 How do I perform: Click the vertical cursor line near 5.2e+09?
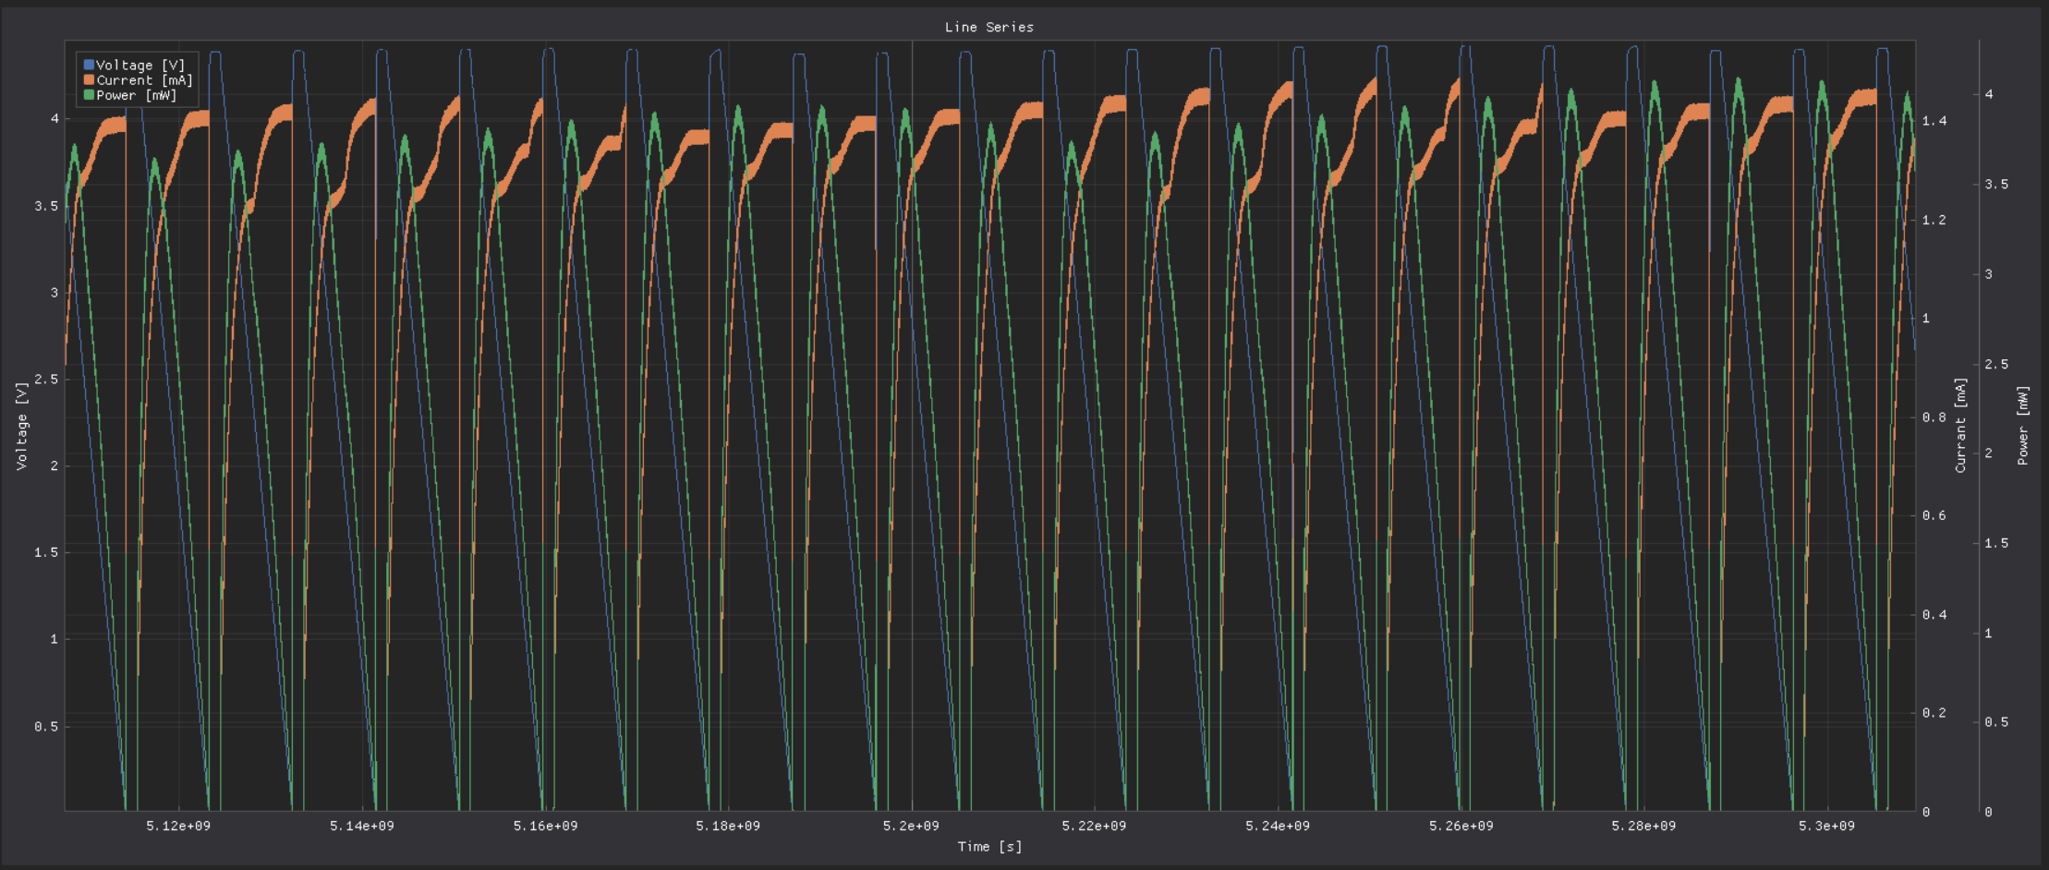coord(913,425)
